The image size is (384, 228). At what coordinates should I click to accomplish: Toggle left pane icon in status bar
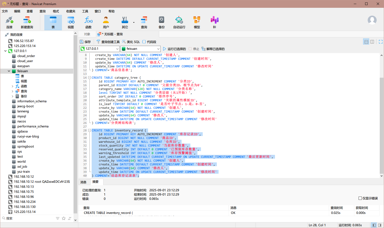coord(374,225)
